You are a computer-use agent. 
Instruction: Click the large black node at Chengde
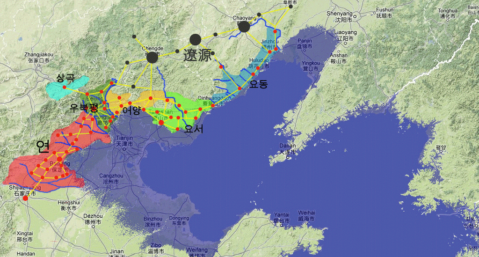coord(152,58)
